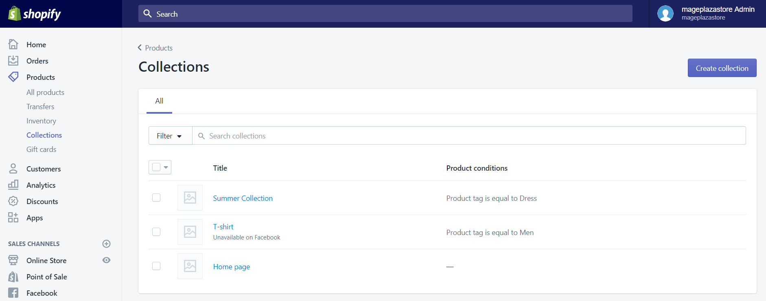Open Gift cards submenu item

point(41,149)
